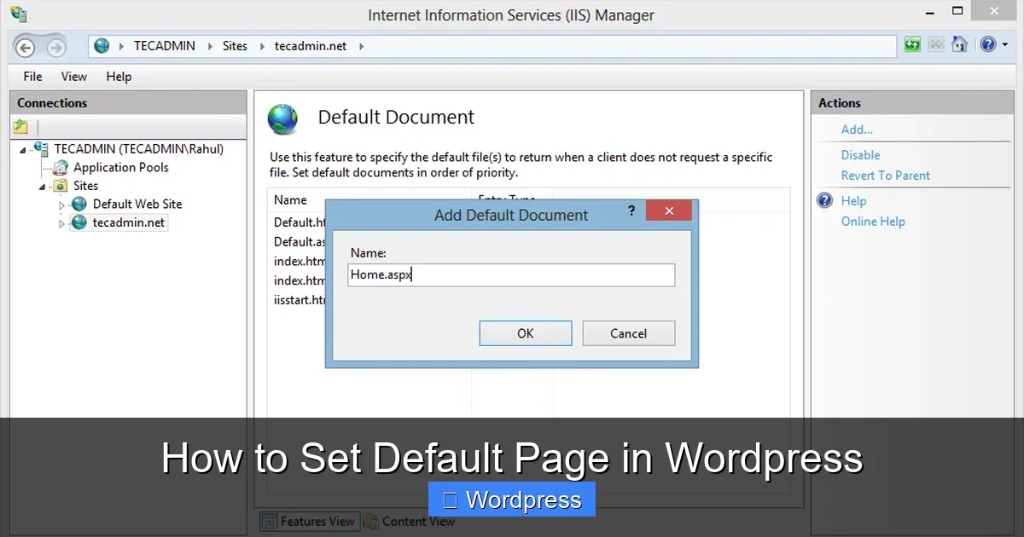This screenshot has width=1024, height=537.
Task: Click the TECADMIN server icon in tree
Action: (41, 148)
